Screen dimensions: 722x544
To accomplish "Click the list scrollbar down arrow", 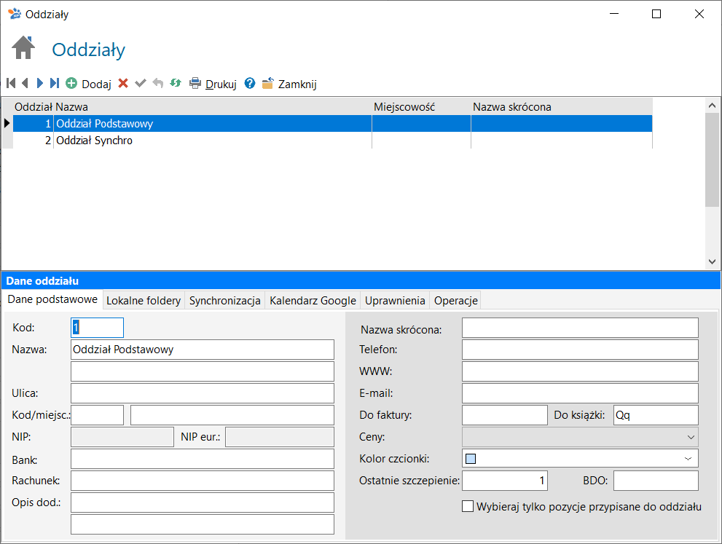I will [713, 262].
